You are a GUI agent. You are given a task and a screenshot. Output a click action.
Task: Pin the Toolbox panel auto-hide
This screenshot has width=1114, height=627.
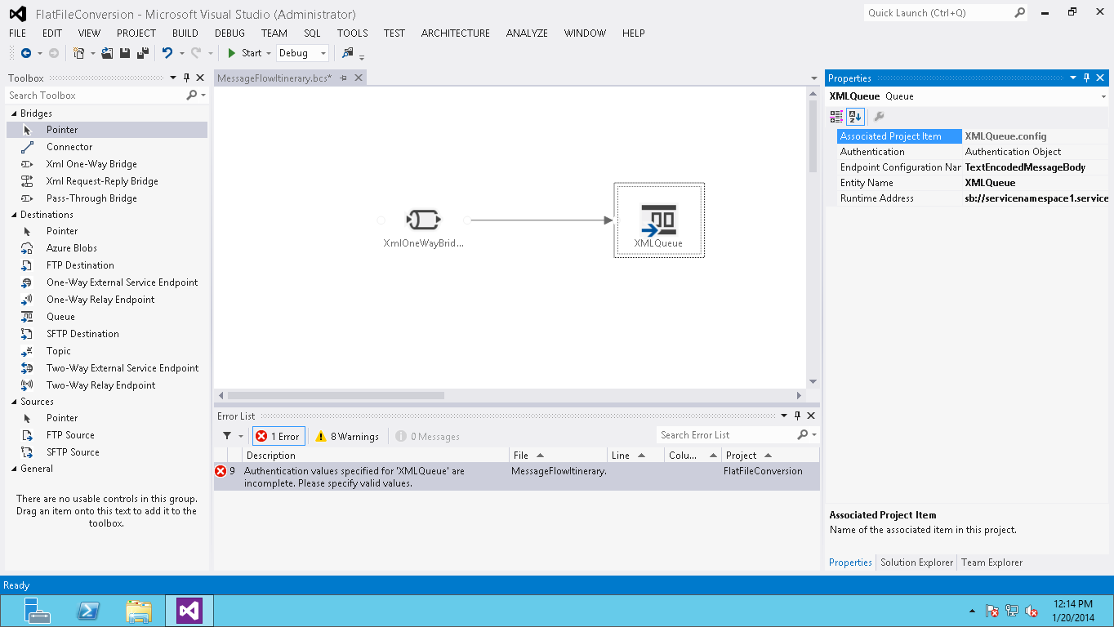point(186,78)
